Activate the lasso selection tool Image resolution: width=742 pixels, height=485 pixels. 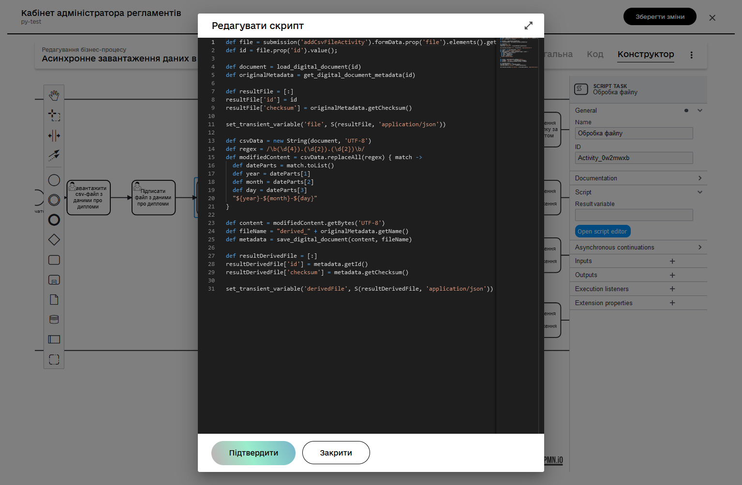[x=54, y=115]
